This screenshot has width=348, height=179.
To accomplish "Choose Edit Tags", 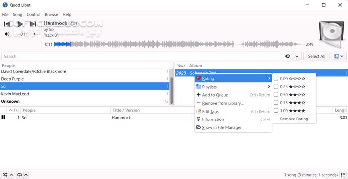I will pos(234,111).
